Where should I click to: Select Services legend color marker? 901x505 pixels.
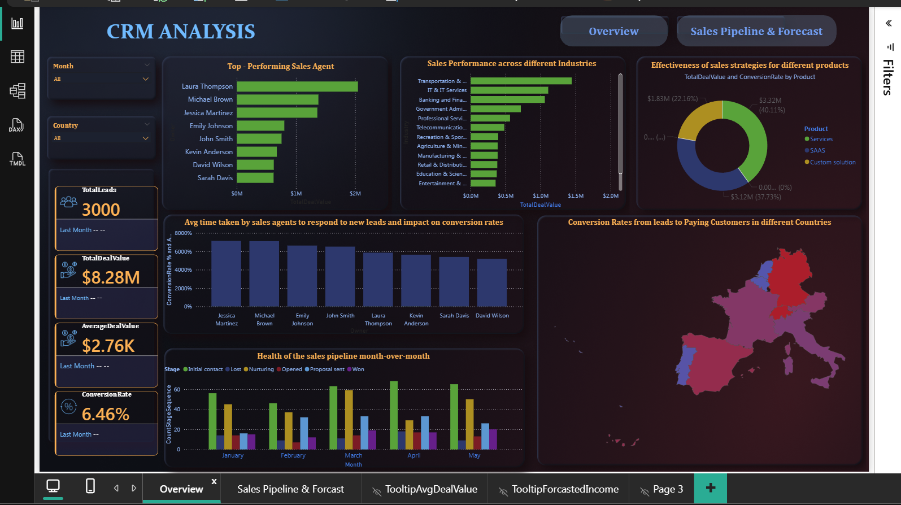[x=807, y=139]
